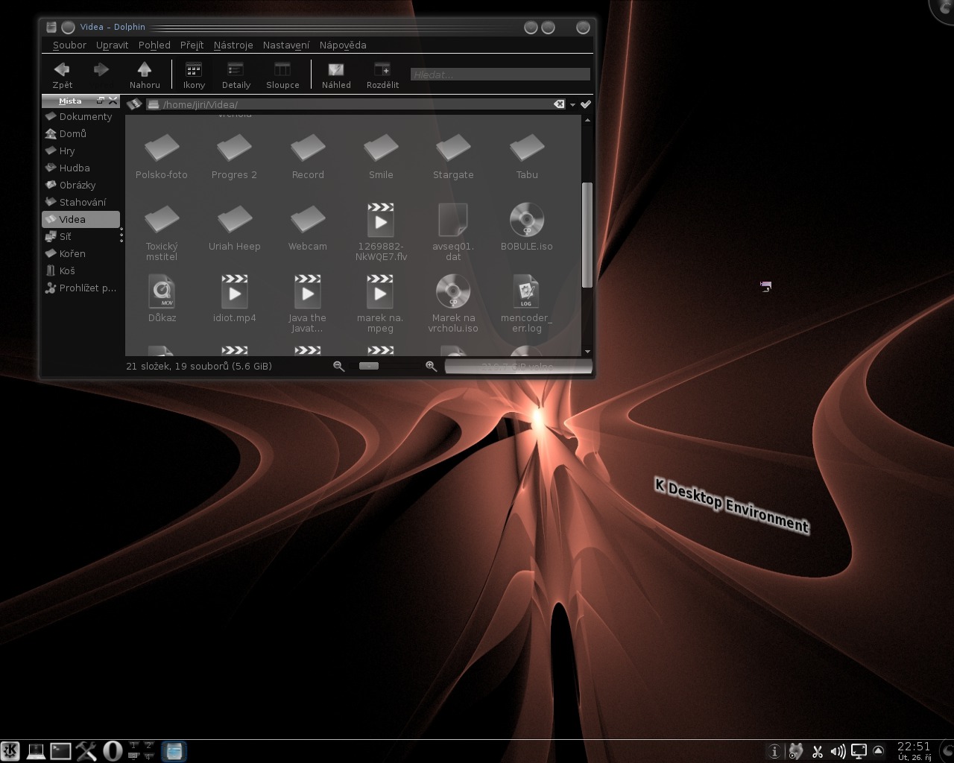This screenshot has height=763, width=954.
Task: Select the avseq01.dat file
Action: [x=453, y=232]
